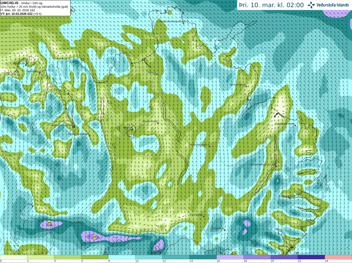Image resolution: width=352 pixels, height=263 pixels.
Task: Click the Reykir í Fnjóskadal station dot
Action: 90,136
